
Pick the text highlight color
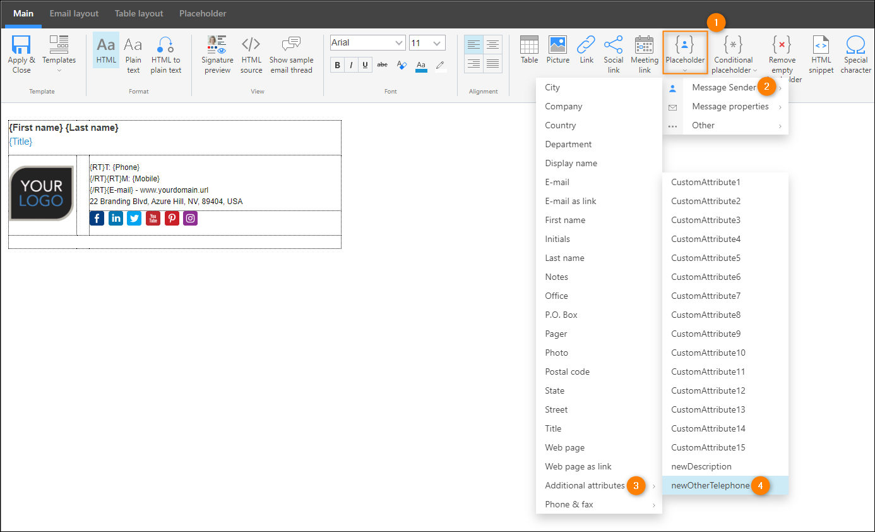[440, 65]
